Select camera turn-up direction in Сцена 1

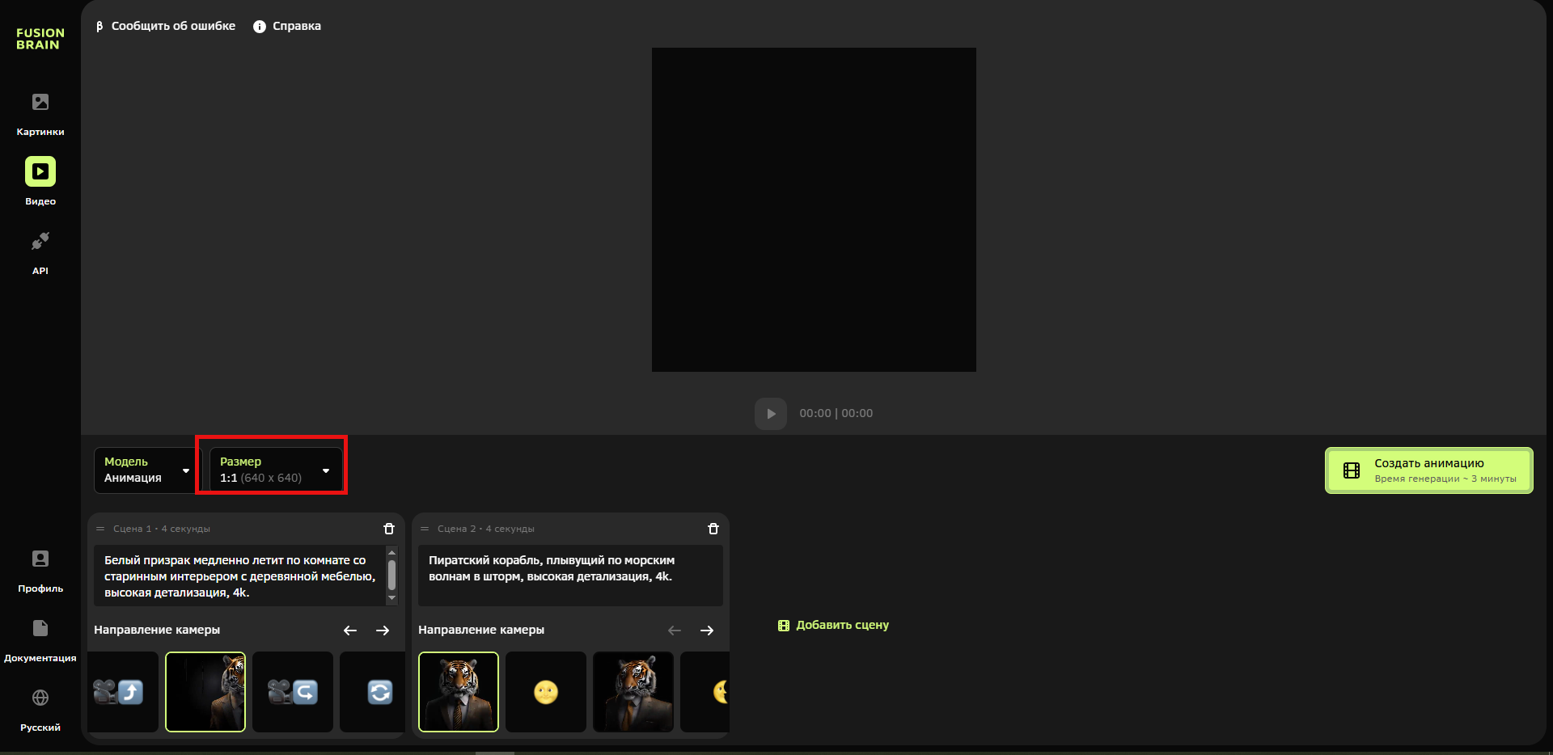click(x=122, y=692)
